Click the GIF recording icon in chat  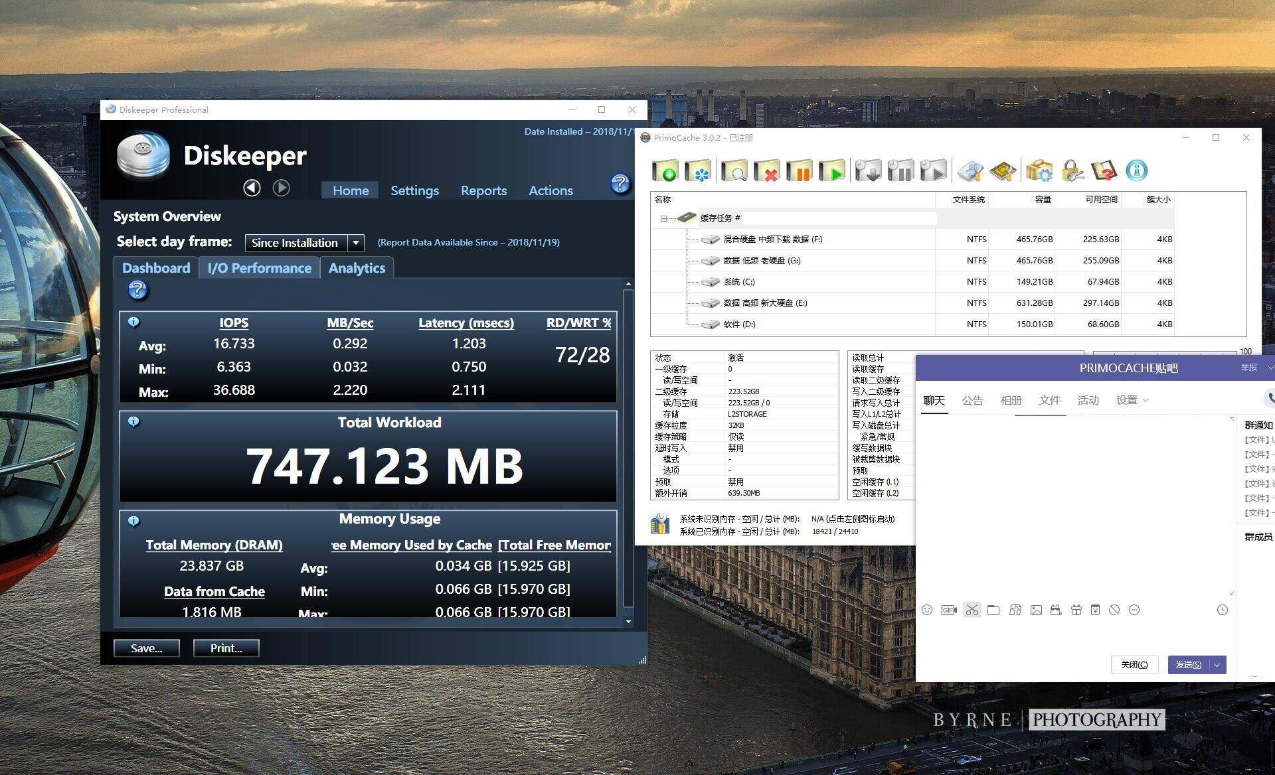(x=949, y=610)
